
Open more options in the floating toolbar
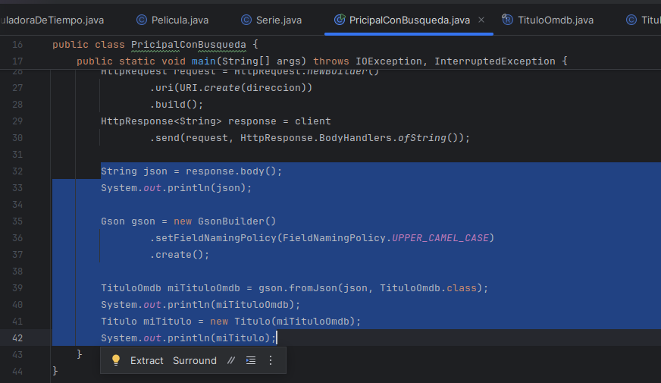(271, 360)
